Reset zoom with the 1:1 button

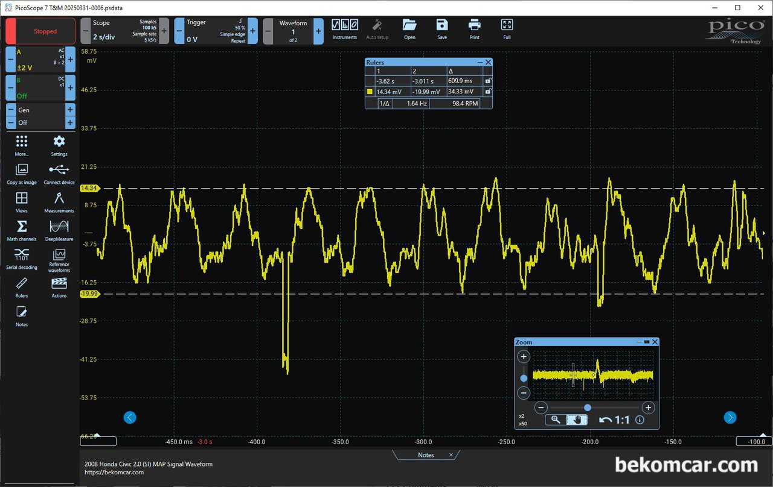(615, 419)
